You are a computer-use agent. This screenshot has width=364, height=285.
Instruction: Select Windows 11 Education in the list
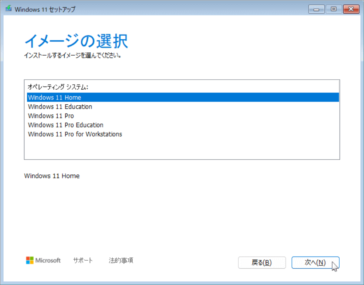60,107
